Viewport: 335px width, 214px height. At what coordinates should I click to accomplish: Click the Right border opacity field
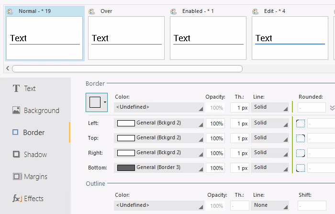point(217,153)
